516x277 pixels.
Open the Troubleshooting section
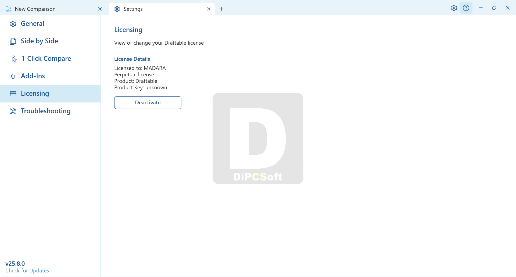pyautogui.click(x=50, y=111)
